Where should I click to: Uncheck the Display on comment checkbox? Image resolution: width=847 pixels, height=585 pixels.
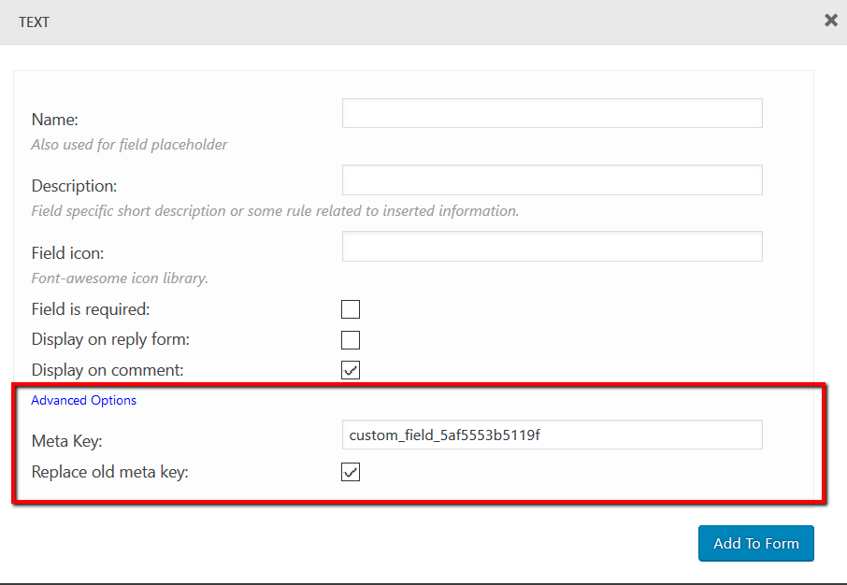351,370
